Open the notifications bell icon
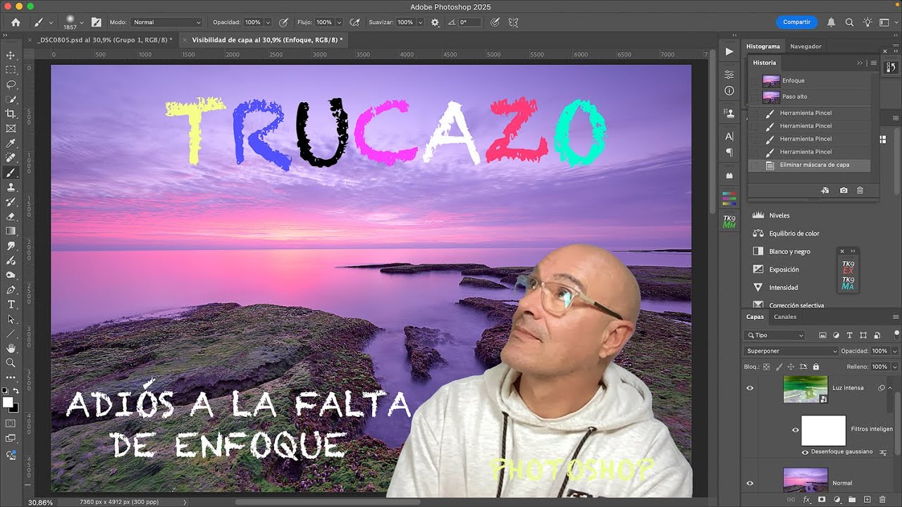Image resolution: width=902 pixels, height=507 pixels. [x=831, y=22]
